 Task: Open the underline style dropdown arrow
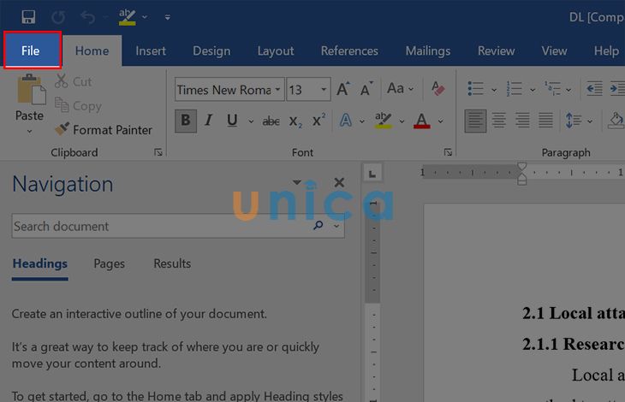pyautogui.click(x=251, y=121)
